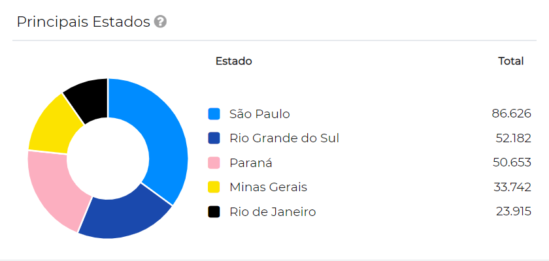Click the Estado column header
This screenshot has height=261, width=549.
[x=233, y=61]
